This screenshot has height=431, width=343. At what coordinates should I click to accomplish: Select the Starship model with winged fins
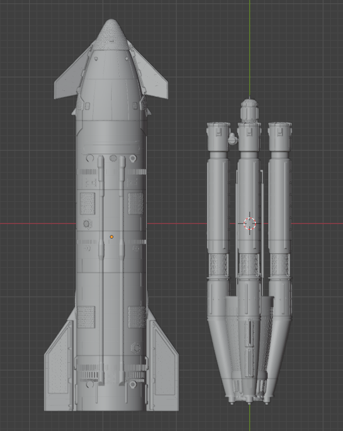pyautogui.click(x=111, y=215)
